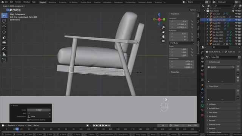Click the Blender logo icon

pos(3,2)
